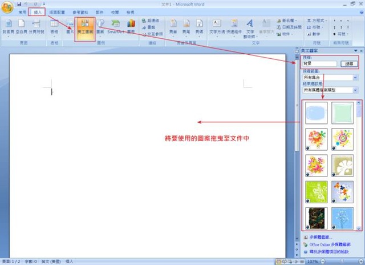Switch to Web Layout view button
Viewport: 365px width, 265px height.
(290, 262)
